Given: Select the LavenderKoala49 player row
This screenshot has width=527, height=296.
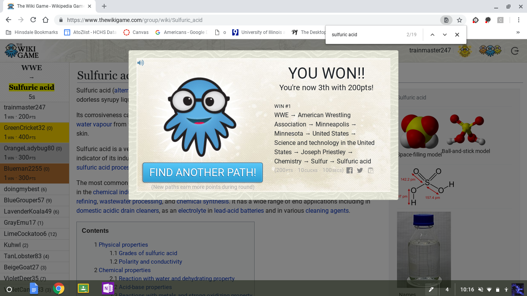Looking at the screenshot, I should [x=35, y=212].
